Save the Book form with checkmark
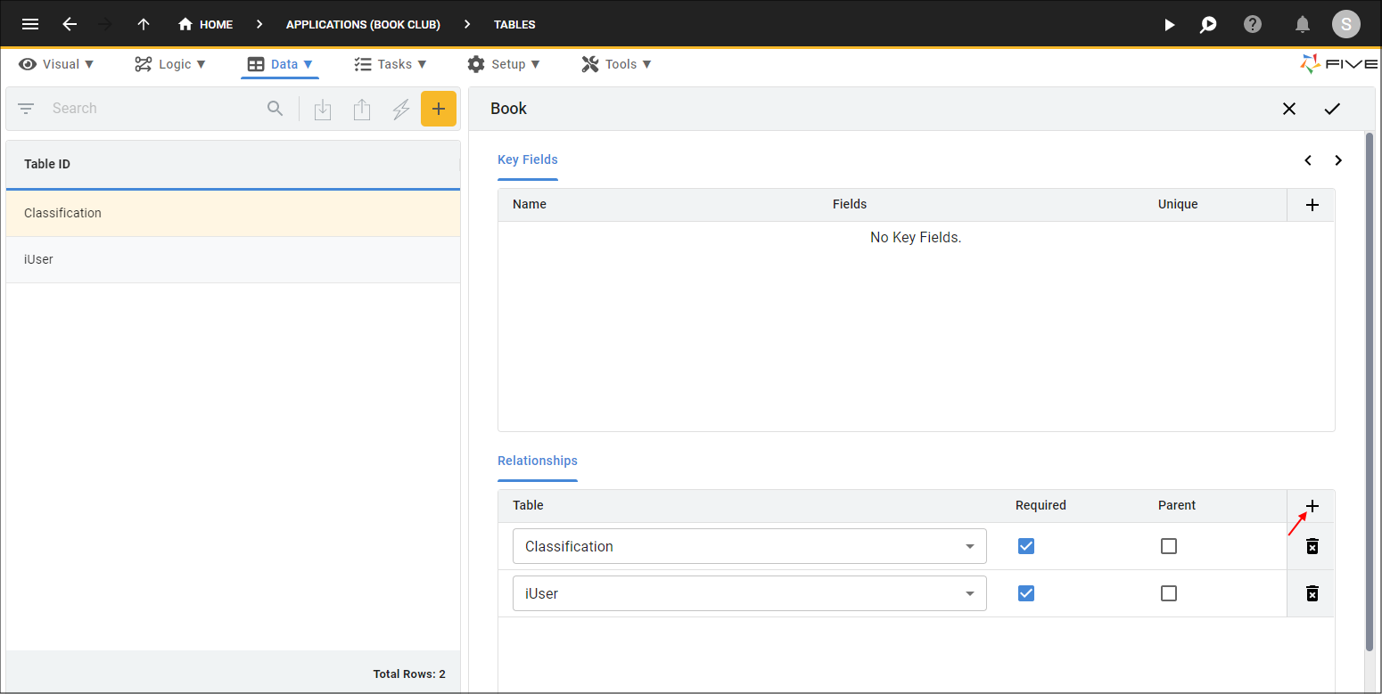 click(1332, 109)
